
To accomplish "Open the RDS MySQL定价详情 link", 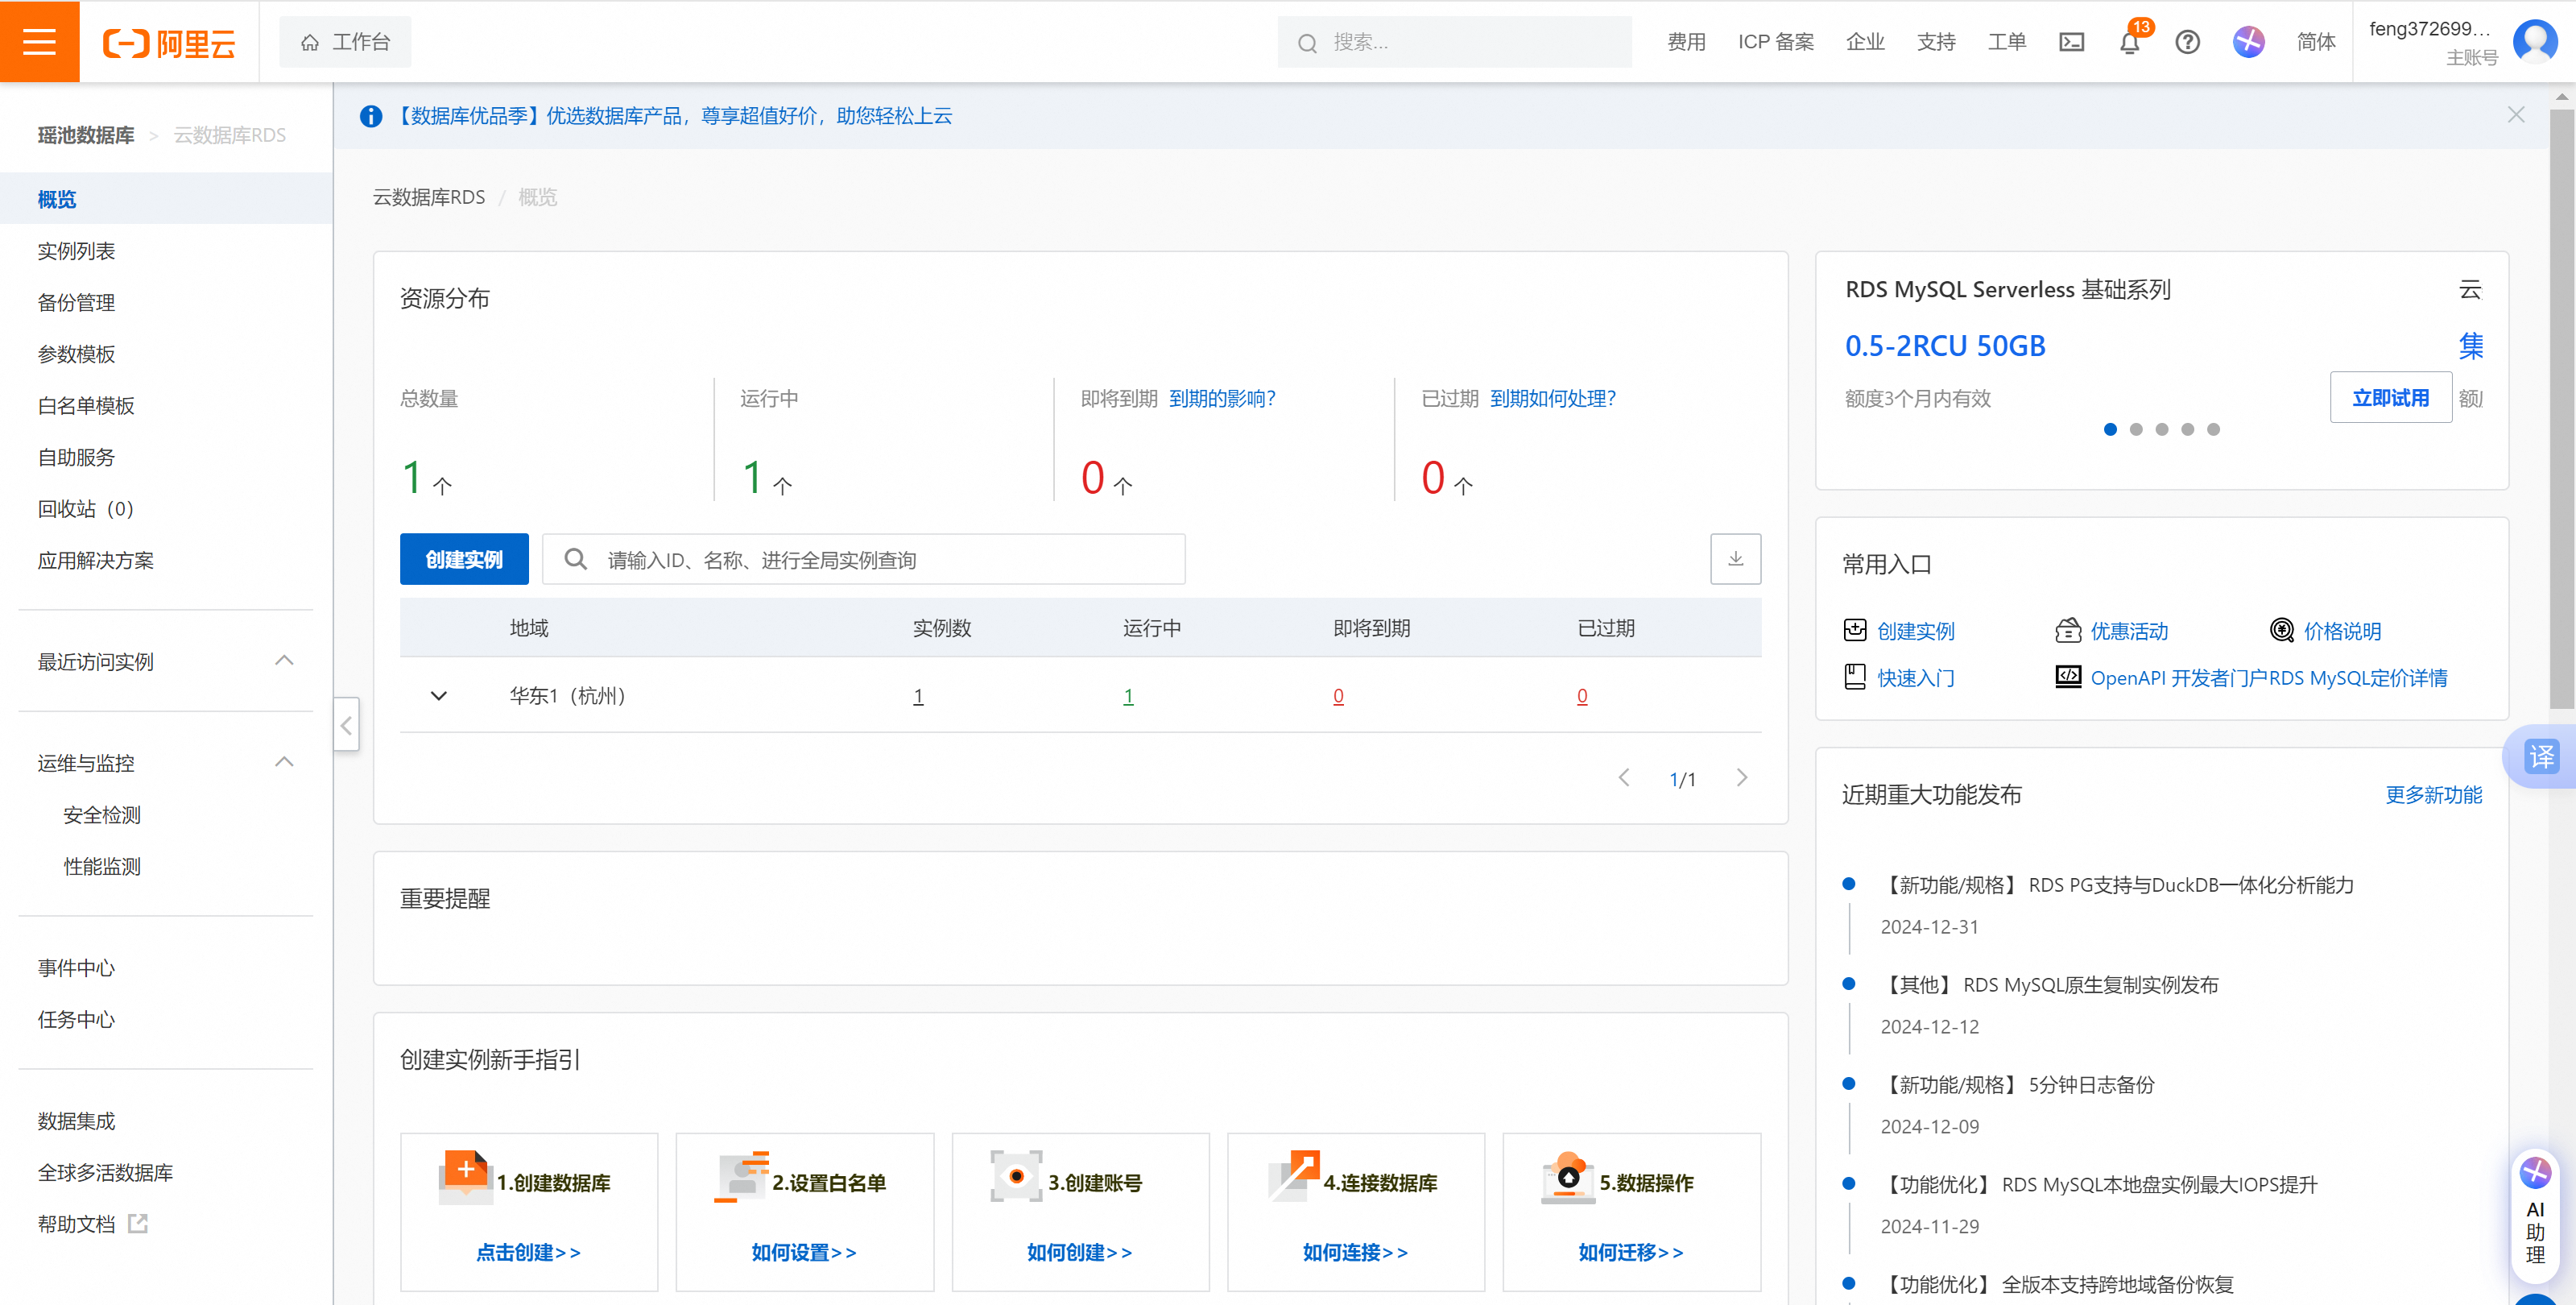I will click(2357, 677).
